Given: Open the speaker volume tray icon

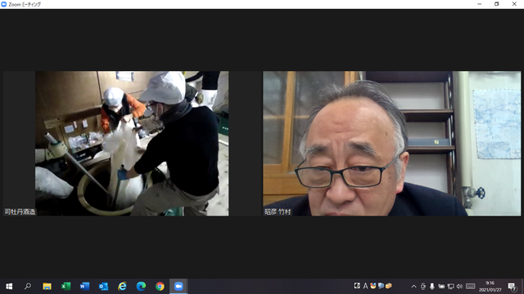Looking at the screenshot, I should click(x=459, y=287).
